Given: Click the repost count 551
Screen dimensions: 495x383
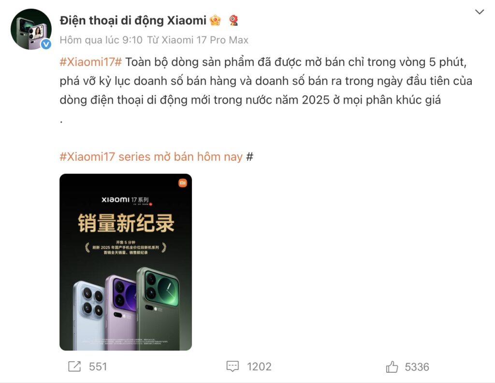Looking at the screenshot, I should click(98, 367).
